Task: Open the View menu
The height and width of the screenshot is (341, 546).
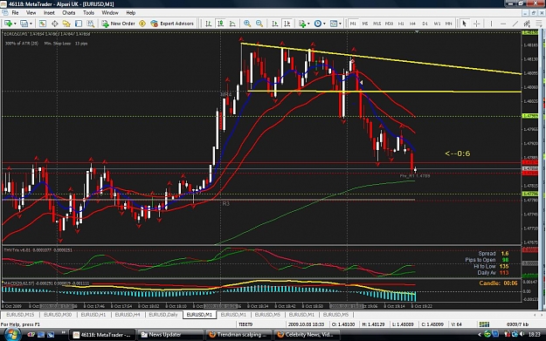Action: [x=31, y=13]
